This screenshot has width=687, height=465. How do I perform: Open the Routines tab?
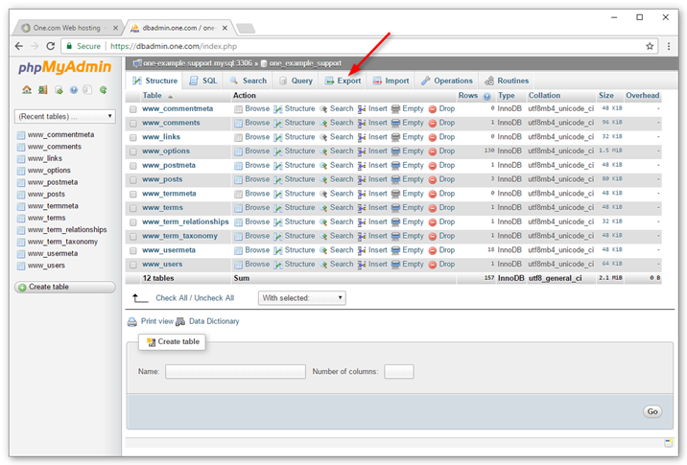[x=507, y=81]
